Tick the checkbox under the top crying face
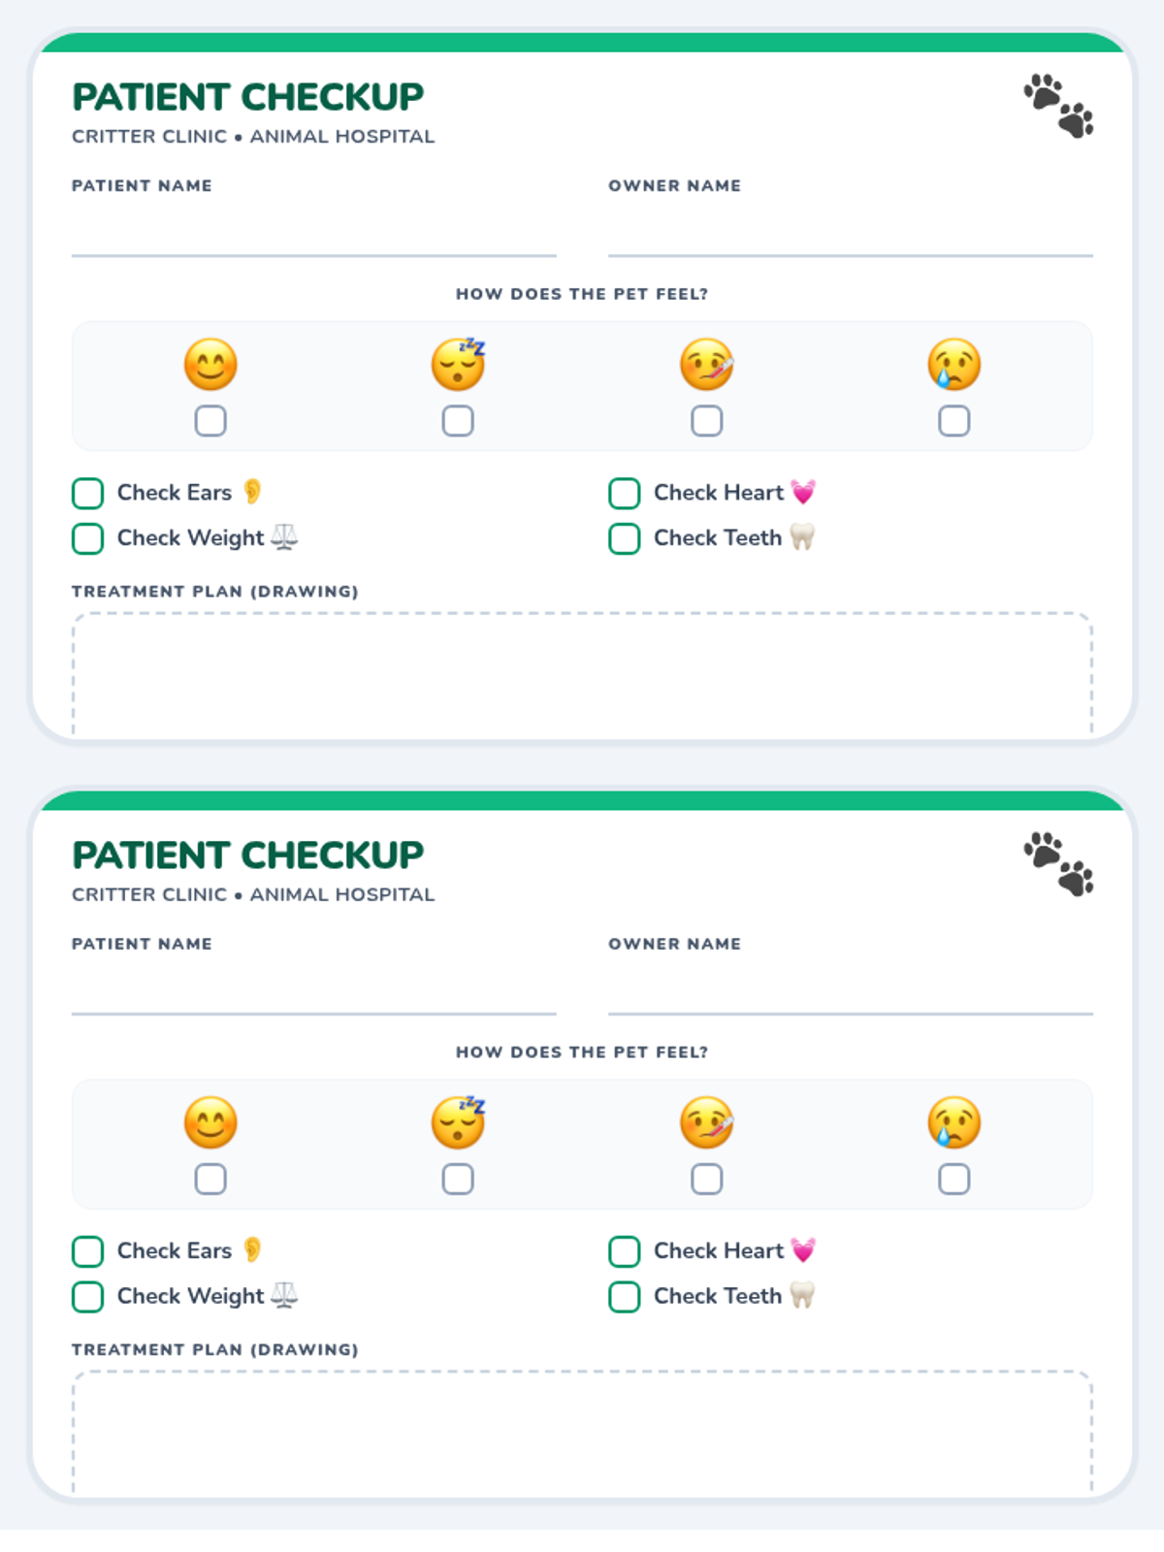Viewport: 1164px width, 1552px height. click(954, 421)
